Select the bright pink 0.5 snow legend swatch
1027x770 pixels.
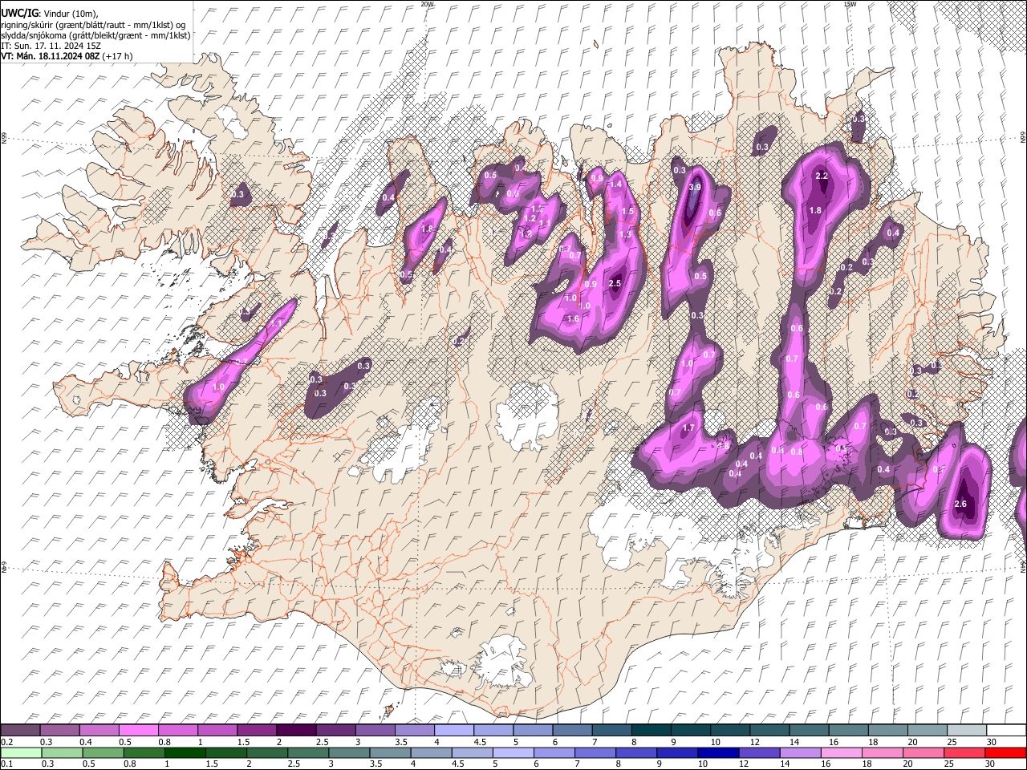tap(139, 731)
